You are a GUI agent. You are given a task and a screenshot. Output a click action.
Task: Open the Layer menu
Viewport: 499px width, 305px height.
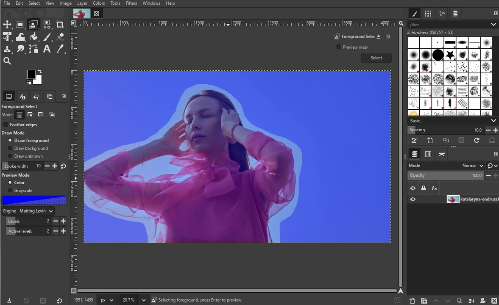click(82, 3)
